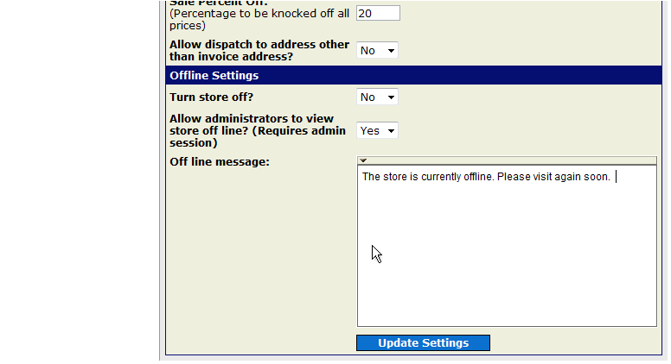
Task: Click the "Turn store off?" label
Action: click(211, 97)
